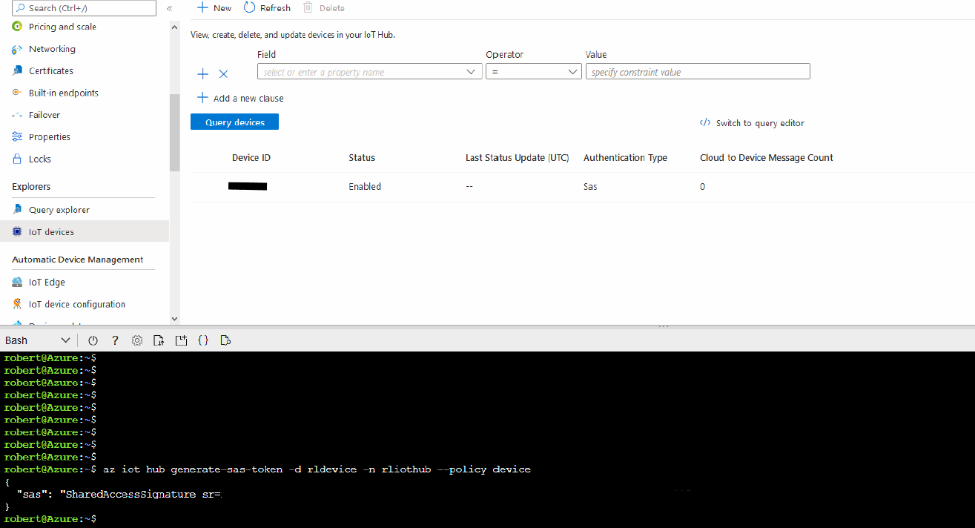The height and width of the screenshot is (528, 975).
Task: Click the web preview icon in Cloud Shell
Action: [x=226, y=340]
